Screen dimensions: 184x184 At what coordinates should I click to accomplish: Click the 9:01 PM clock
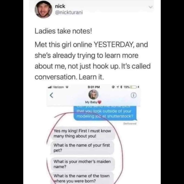(94, 87)
